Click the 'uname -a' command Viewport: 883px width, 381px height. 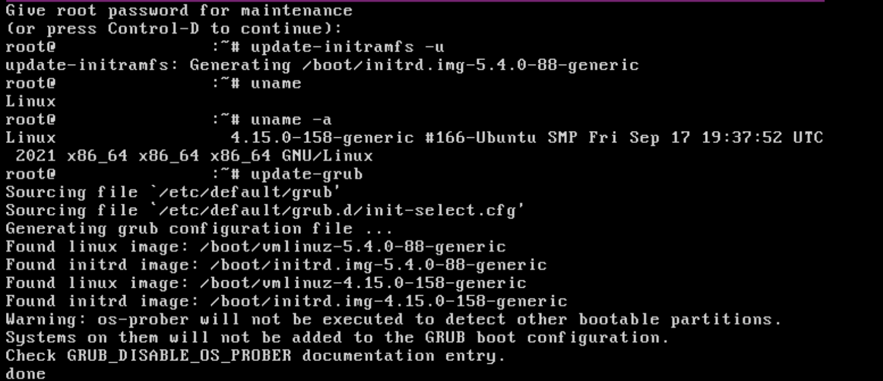click(291, 120)
